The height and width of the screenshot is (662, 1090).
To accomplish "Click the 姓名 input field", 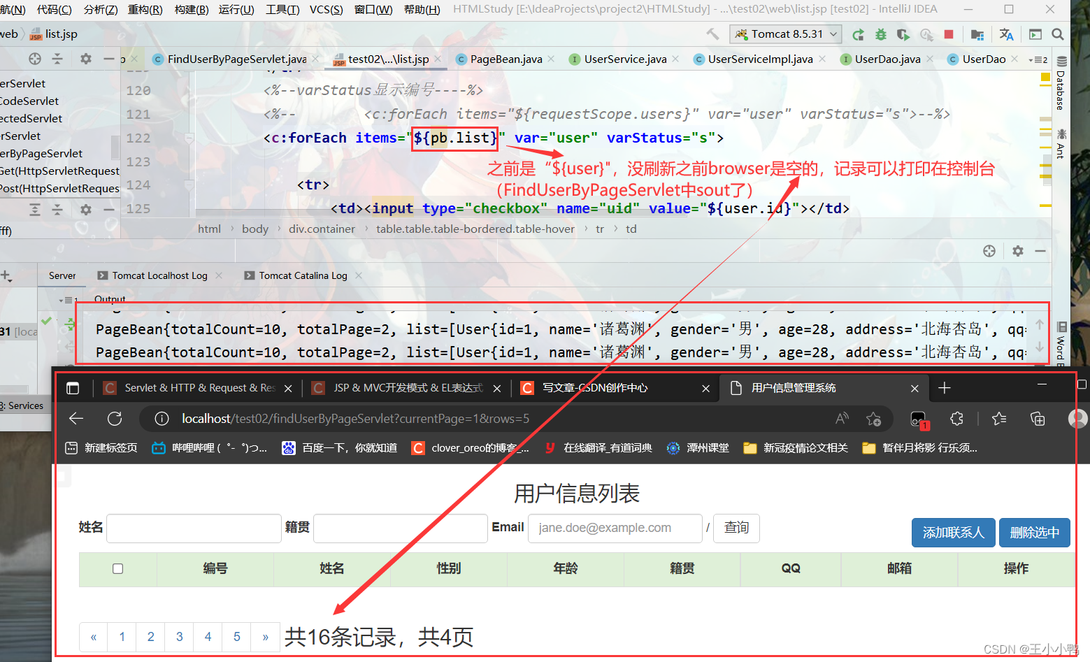I will click(x=194, y=528).
